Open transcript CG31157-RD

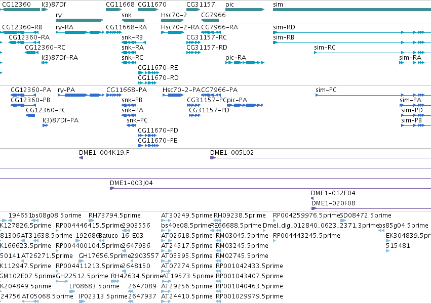tap(207, 48)
